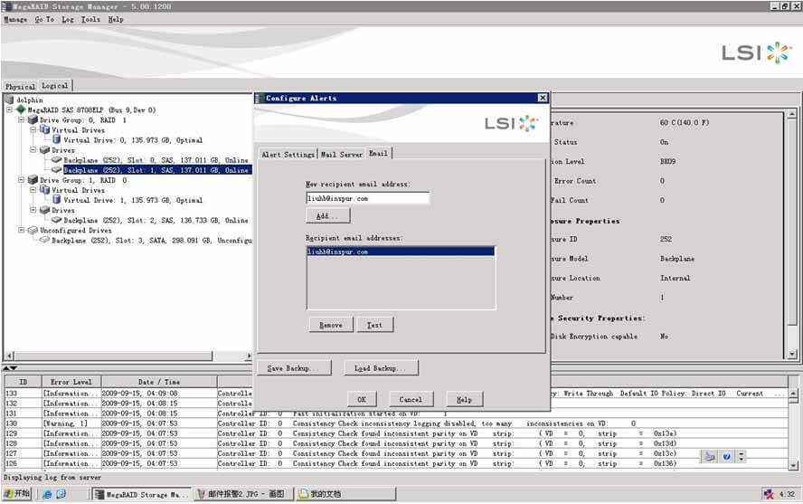Image resolution: width=803 pixels, height=504 pixels.
Task: Click the new recipient email address field
Action: 367,197
